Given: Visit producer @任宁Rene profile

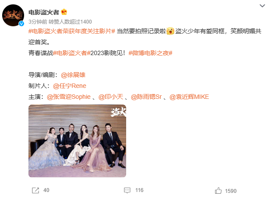Looking at the screenshot, I should pos(70,86).
